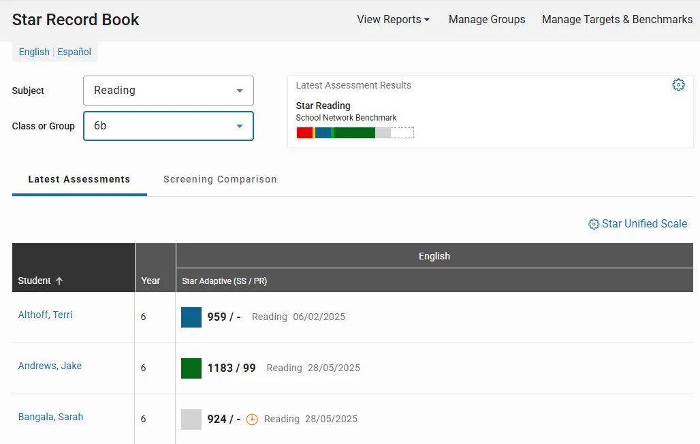Click the date 06/02/2025 in Althoff's row
The height and width of the screenshot is (444, 700).
(x=319, y=317)
